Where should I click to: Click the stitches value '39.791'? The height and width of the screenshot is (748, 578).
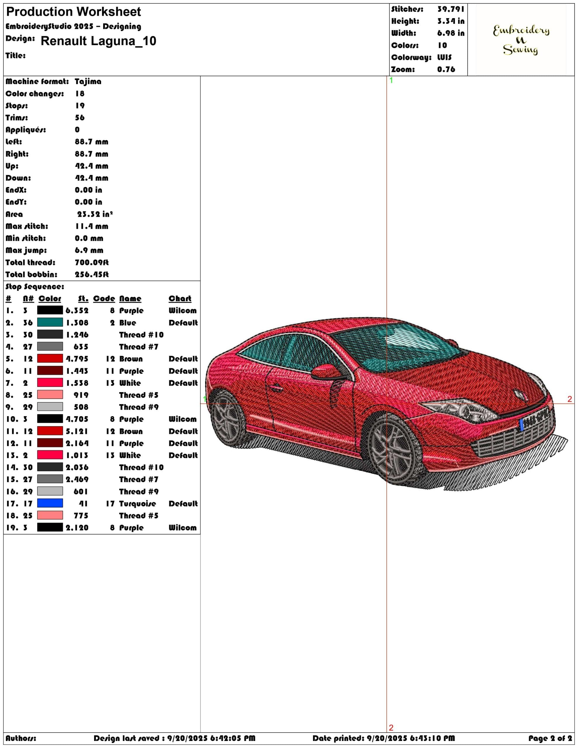(x=451, y=9)
